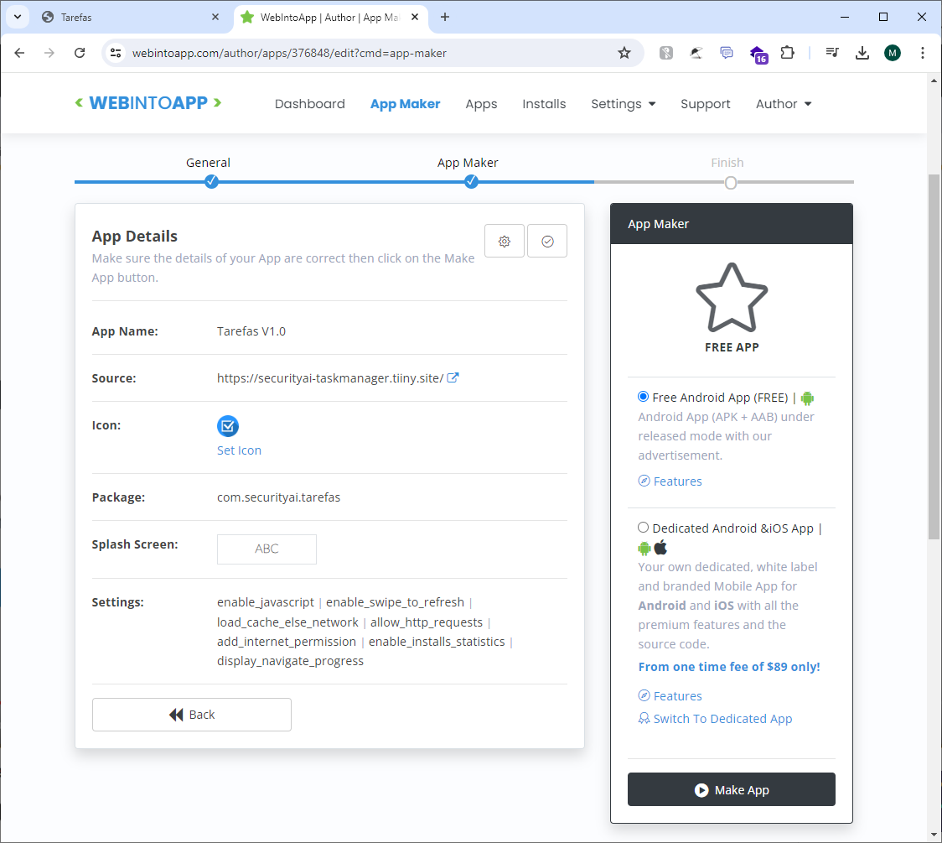Click the Set Icon link
The height and width of the screenshot is (843, 942).
(239, 450)
